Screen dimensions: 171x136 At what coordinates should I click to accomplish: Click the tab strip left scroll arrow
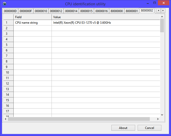pyautogui.click(x=159, y=11)
